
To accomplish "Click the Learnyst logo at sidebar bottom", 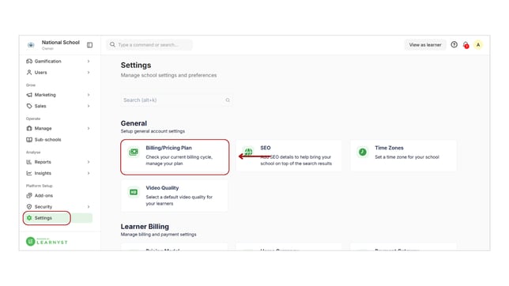I will click(47, 241).
